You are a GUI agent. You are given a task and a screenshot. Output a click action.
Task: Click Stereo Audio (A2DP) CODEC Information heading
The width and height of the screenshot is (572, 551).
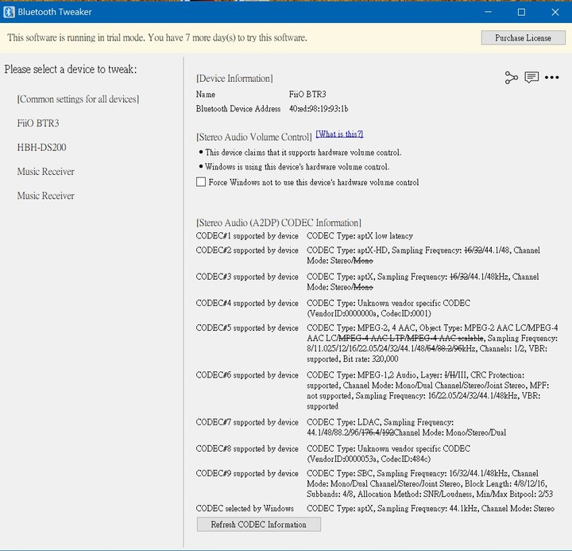279,223
